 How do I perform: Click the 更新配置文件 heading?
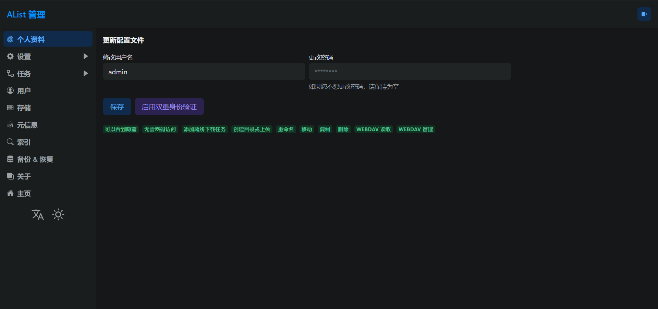(x=123, y=40)
